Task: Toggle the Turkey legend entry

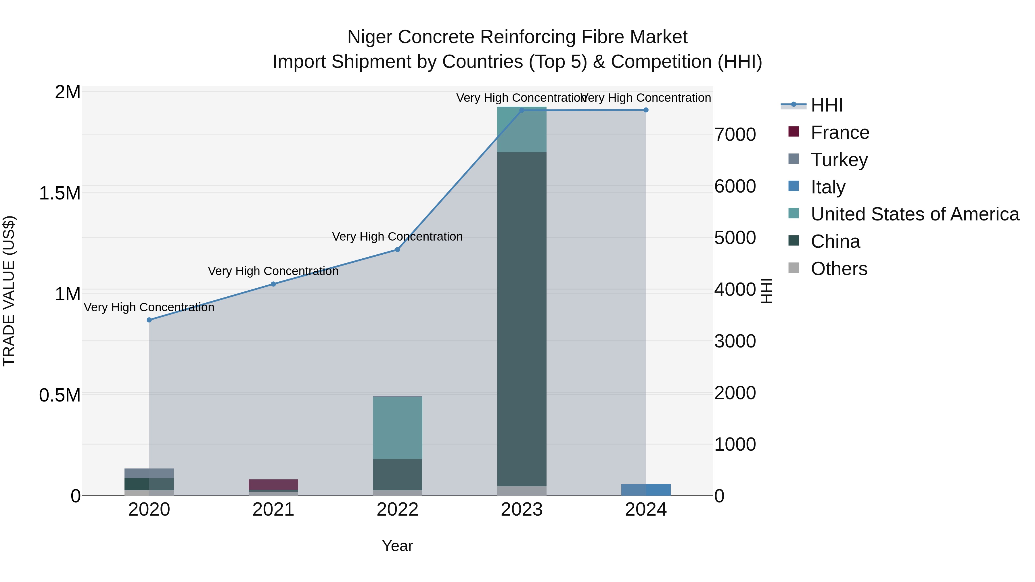Action: pyautogui.click(x=828, y=160)
